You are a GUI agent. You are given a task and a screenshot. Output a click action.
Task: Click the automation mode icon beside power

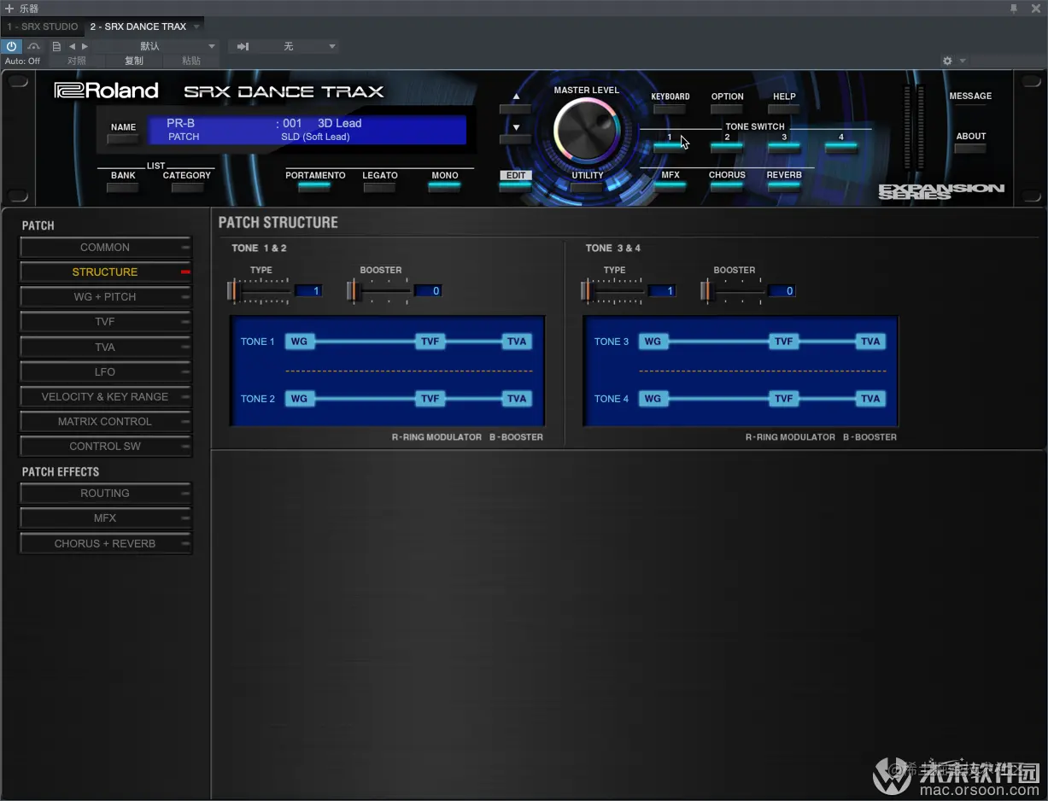(34, 46)
